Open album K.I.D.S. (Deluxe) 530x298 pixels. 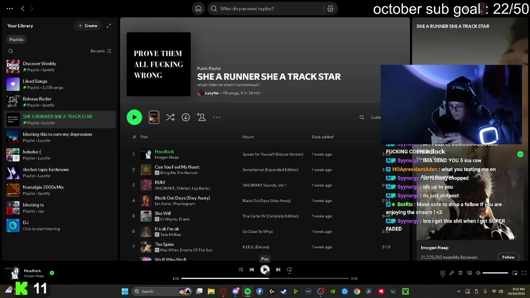tap(256, 247)
